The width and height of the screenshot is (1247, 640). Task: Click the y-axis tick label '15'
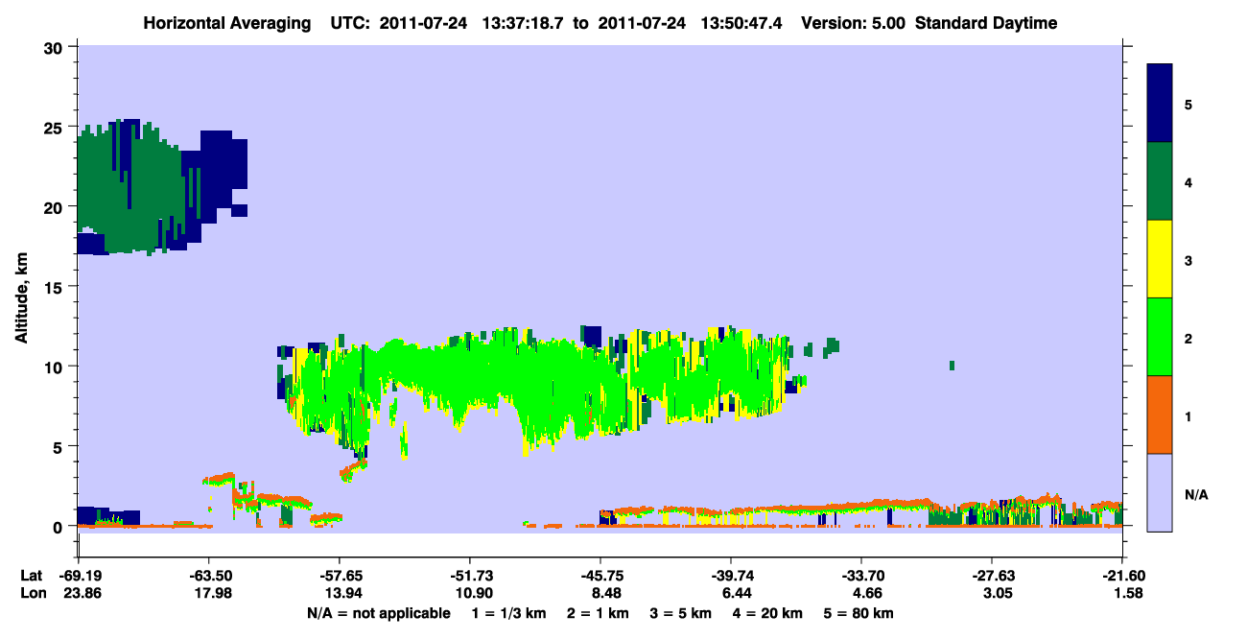pos(56,286)
